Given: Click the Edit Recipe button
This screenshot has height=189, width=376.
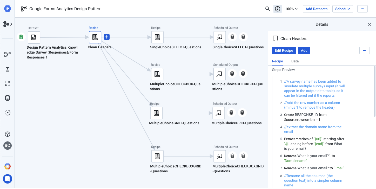Looking at the screenshot, I should click(284, 50).
